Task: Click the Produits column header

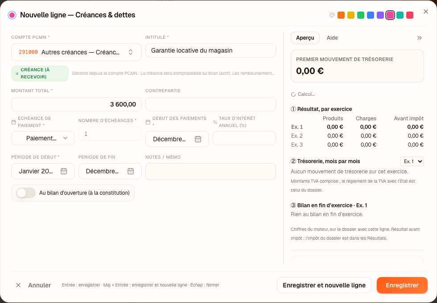Action: [333, 119]
